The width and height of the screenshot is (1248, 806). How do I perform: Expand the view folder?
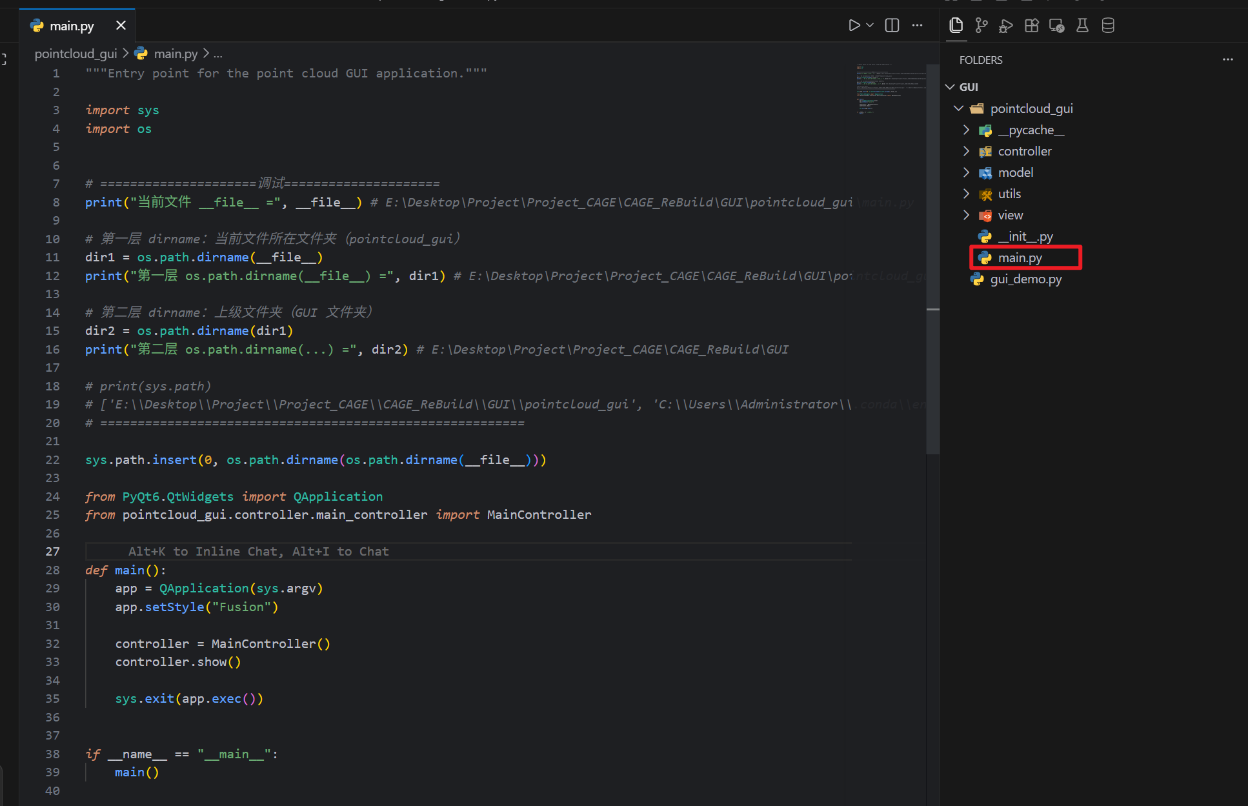tap(966, 215)
